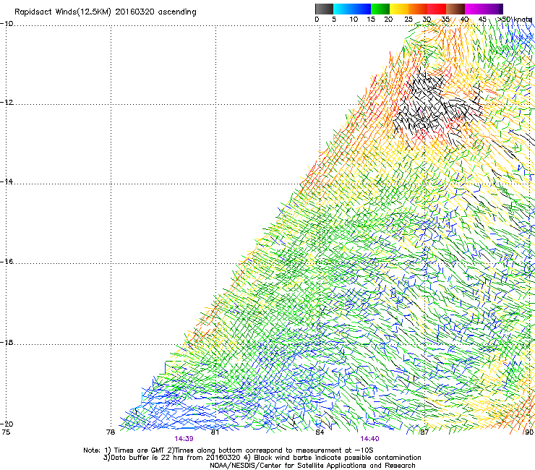Viewport: 535px width, 470px height.
Task: Click the '75' longitude axis label
Action: click(6, 432)
